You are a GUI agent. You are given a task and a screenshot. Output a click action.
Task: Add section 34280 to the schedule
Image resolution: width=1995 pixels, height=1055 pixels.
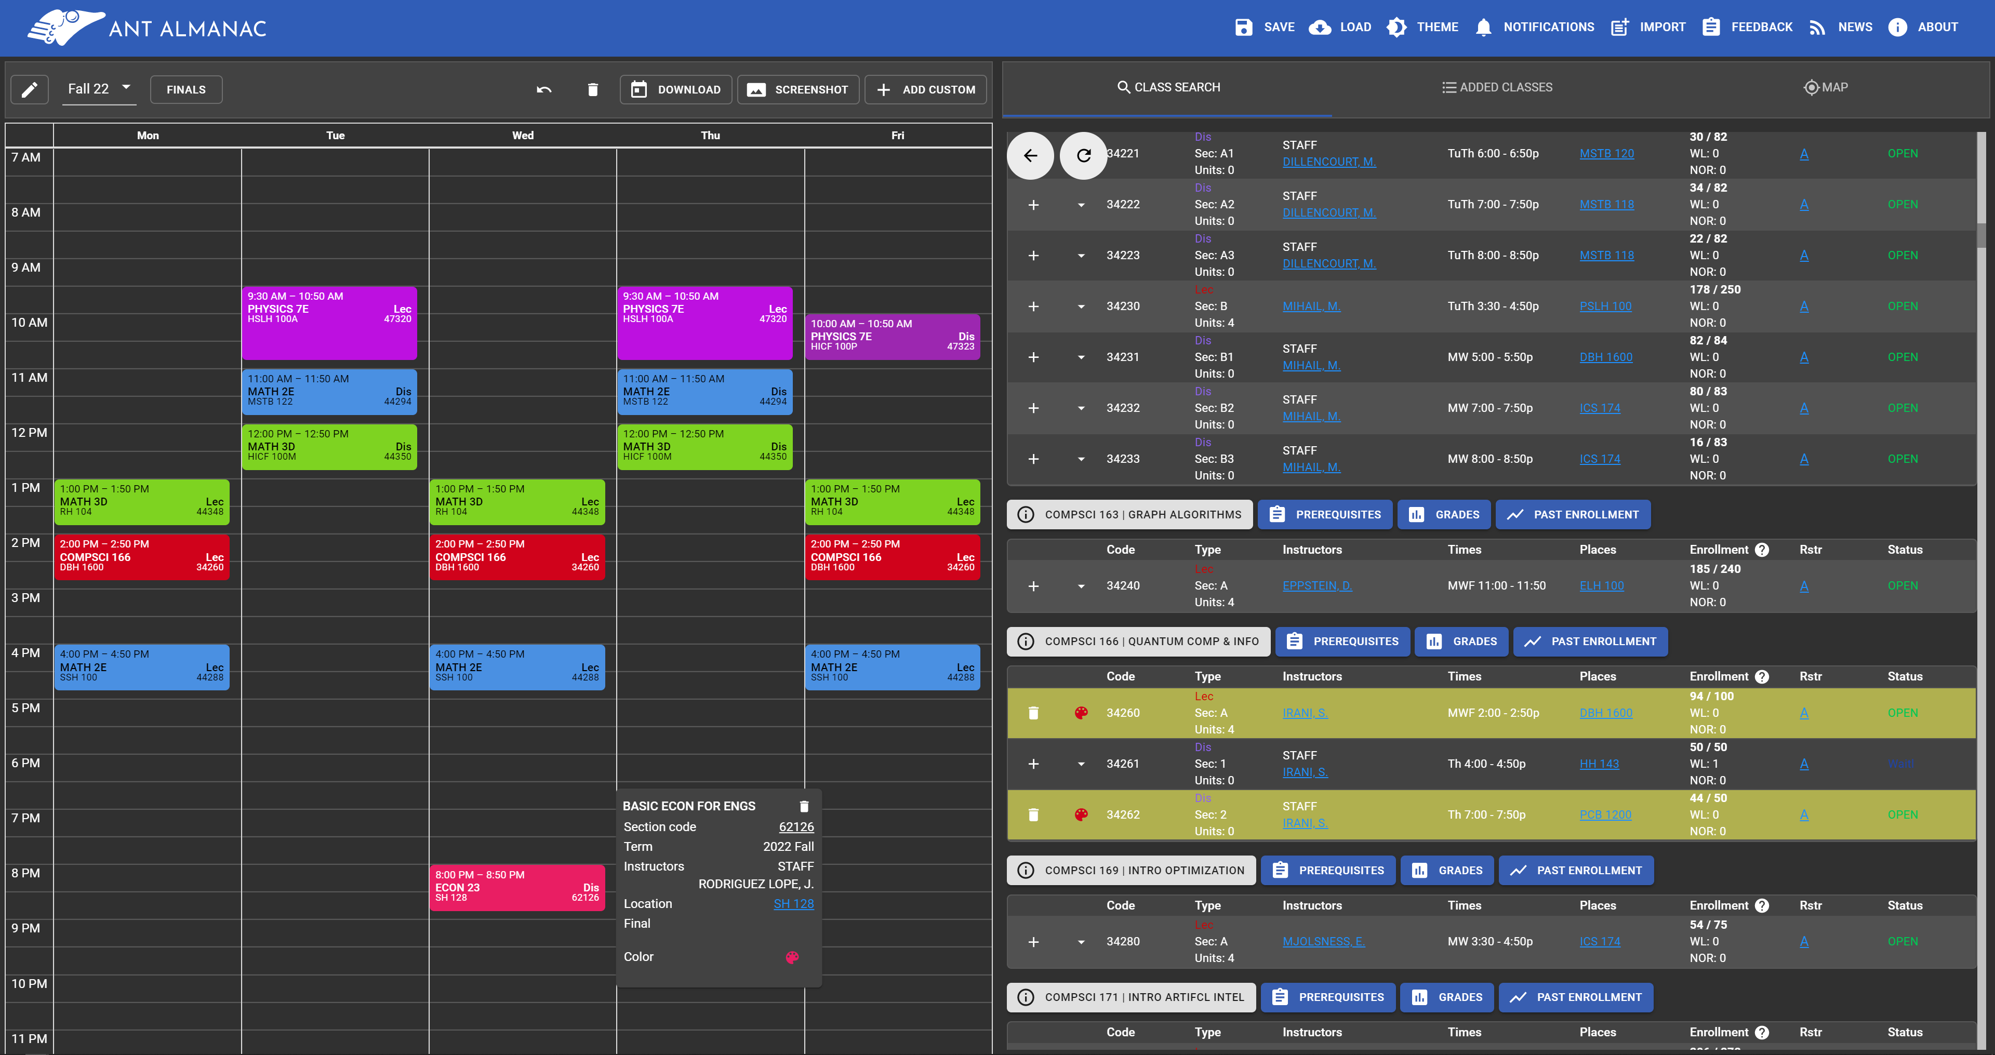coord(1033,942)
